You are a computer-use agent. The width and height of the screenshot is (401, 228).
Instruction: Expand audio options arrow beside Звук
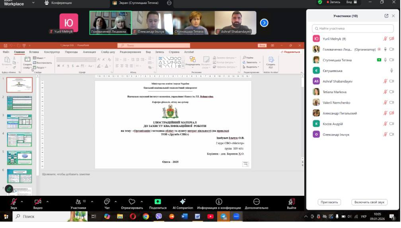point(22,201)
